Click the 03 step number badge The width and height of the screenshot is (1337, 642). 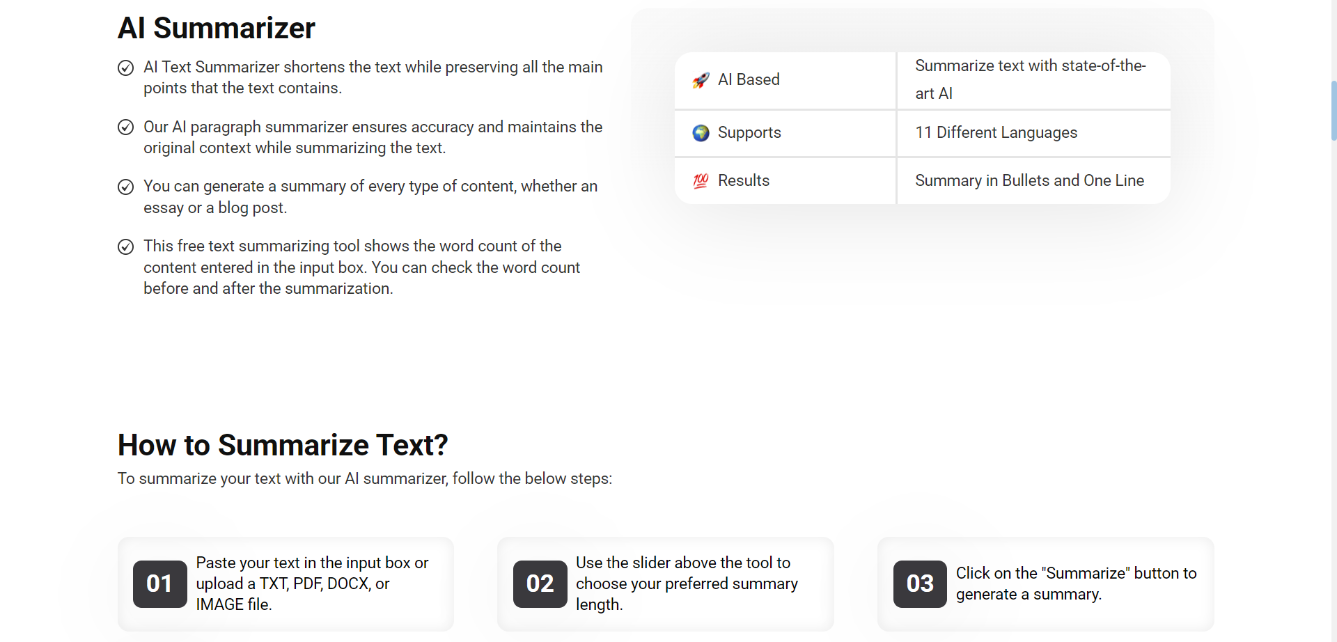point(920,584)
